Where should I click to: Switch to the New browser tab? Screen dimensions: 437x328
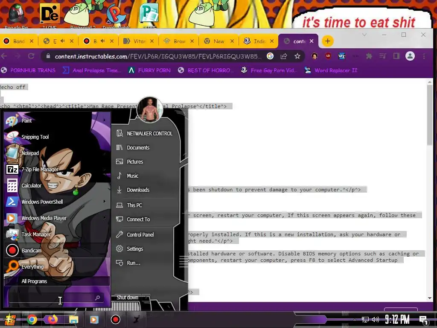pyautogui.click(x=218, y=41)
